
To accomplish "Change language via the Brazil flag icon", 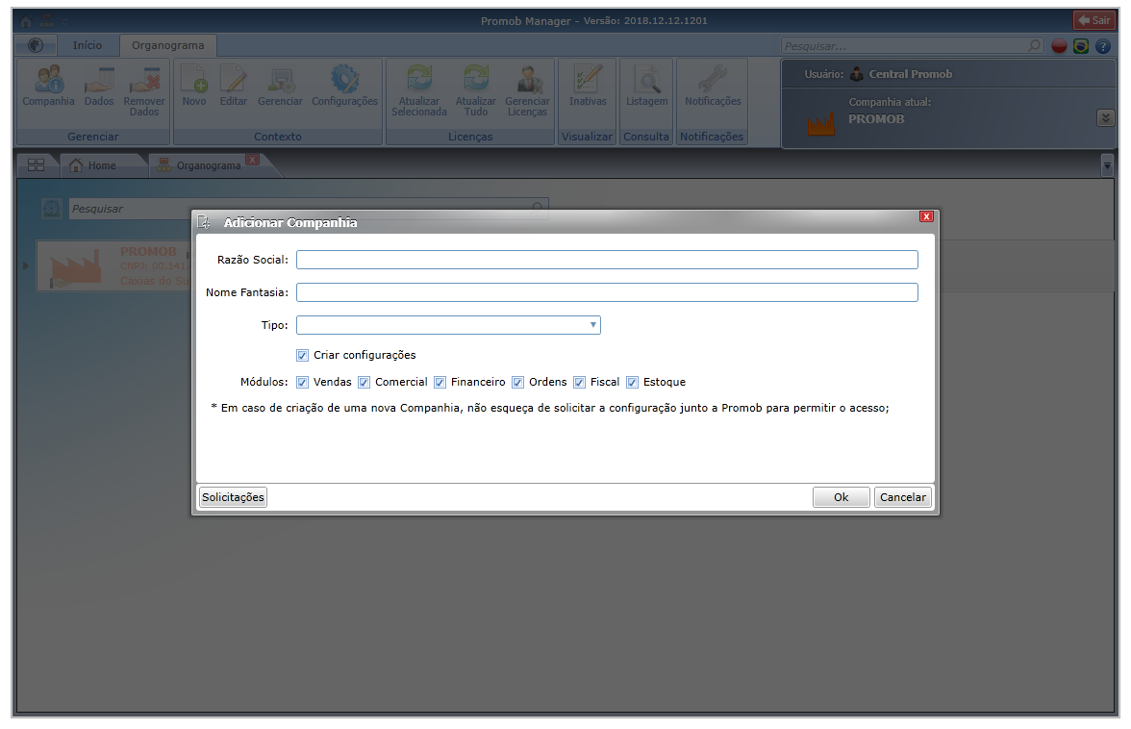I will point(1081,46).
